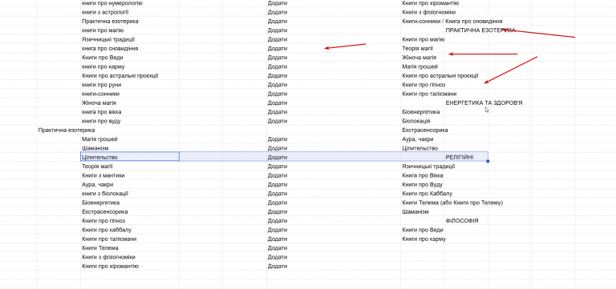Screen dimensions: 616x289
Task: Select 'Шаманізм' listed under РЕЛІГІЙНІ heading
Action: point(415,211)
